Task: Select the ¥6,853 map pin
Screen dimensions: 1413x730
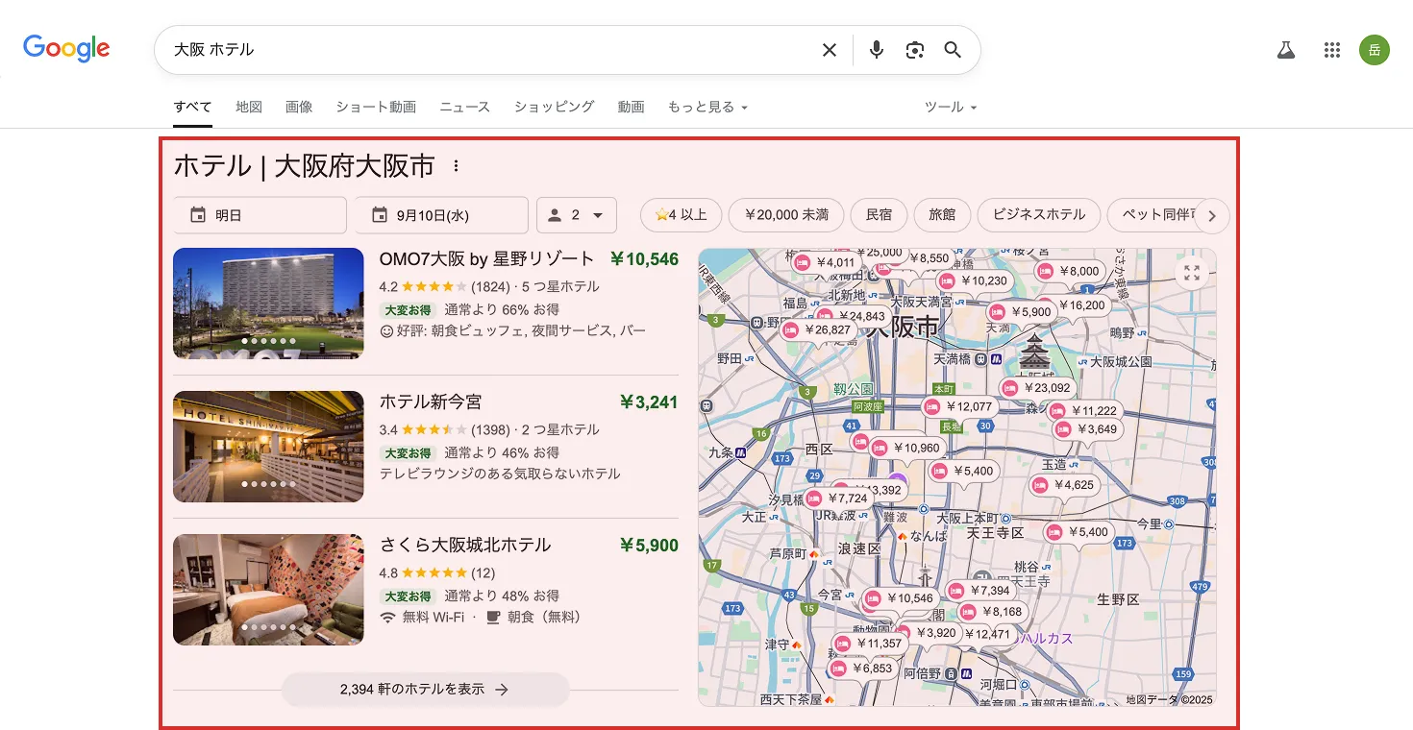Action: [862, 669]
